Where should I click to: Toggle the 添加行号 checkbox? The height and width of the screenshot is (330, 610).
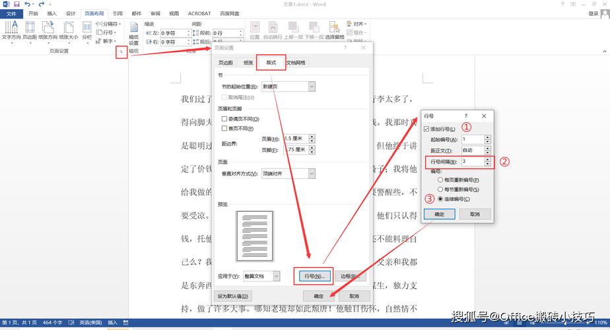[426, 129]
